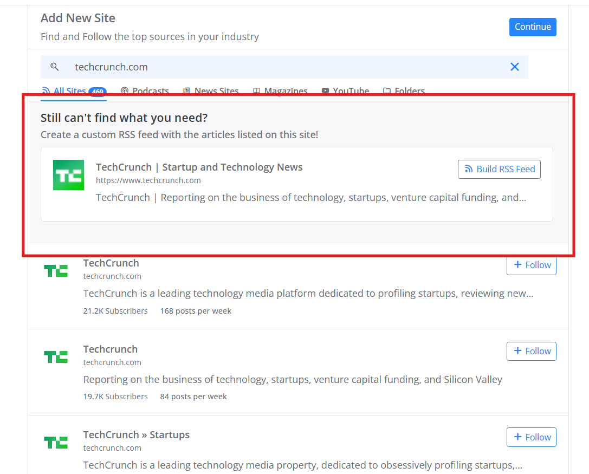This screenshot has height=474, width=589.
Task: Open the YouTube tab
Action: click(345, 91)
